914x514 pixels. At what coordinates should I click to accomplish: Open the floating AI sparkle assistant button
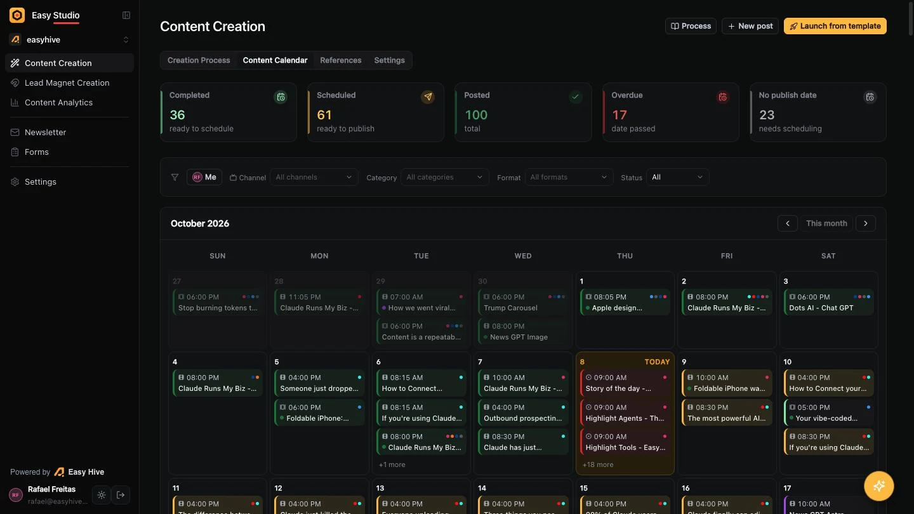click(x=879, y=486)
